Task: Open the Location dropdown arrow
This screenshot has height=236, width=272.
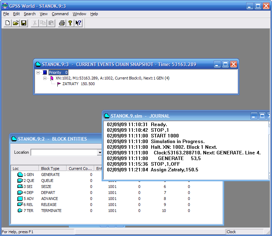Action: click(x=100, y=152)
